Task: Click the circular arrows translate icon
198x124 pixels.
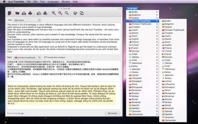Action: 82,13
